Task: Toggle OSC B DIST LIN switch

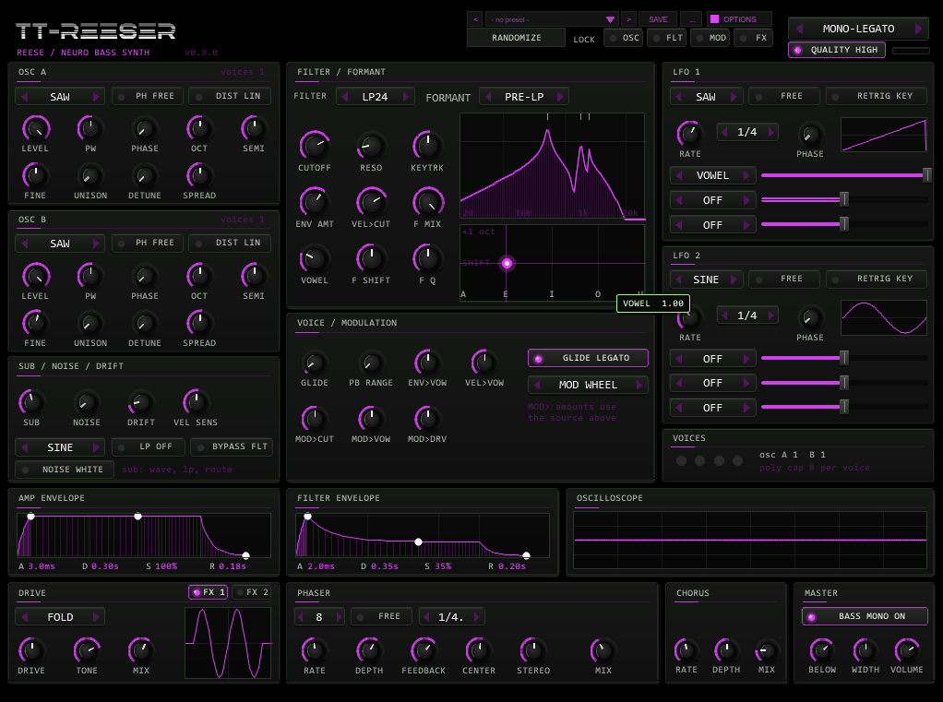Action: (x=230, y=243)
